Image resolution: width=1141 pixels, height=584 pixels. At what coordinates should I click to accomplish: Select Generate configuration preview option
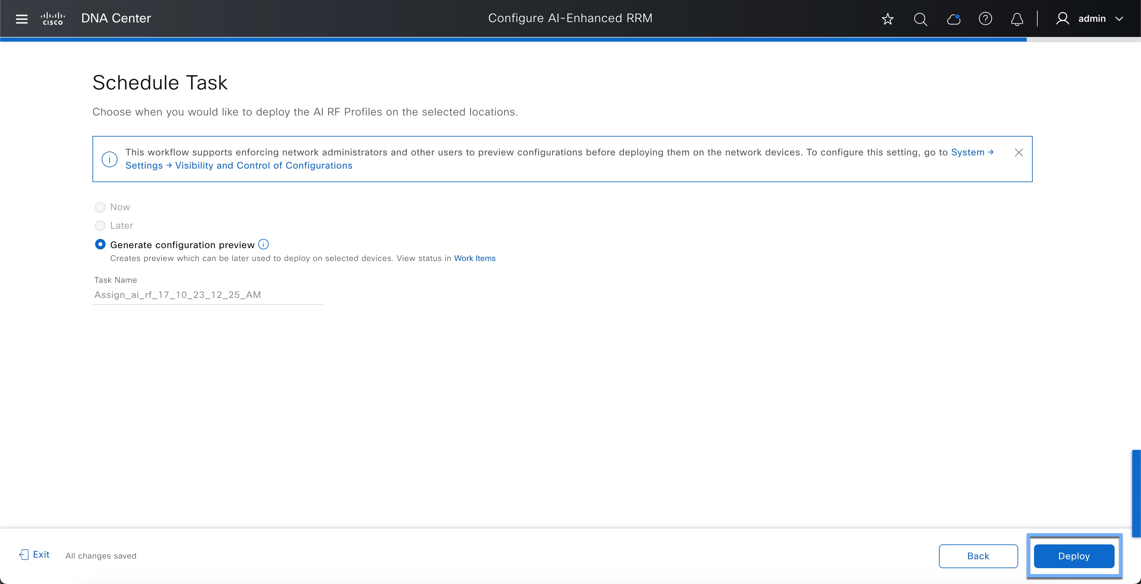[x=100, y=244]
